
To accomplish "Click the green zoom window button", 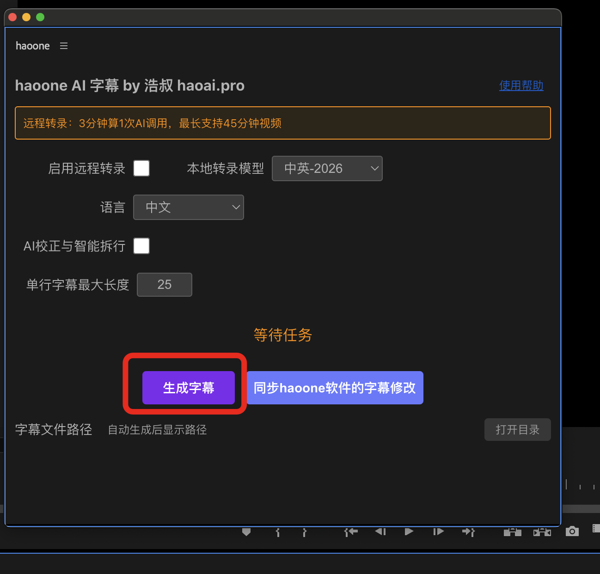I will point(40,17).
